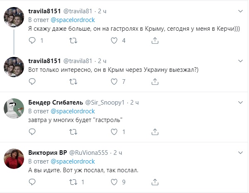
Task: Like Виктория ВР's tweet
Action: point(114,182)
